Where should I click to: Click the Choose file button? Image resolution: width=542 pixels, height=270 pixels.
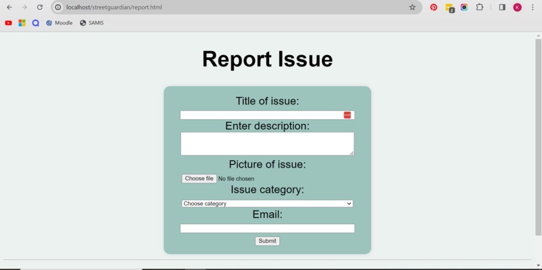tap(199, 178)
